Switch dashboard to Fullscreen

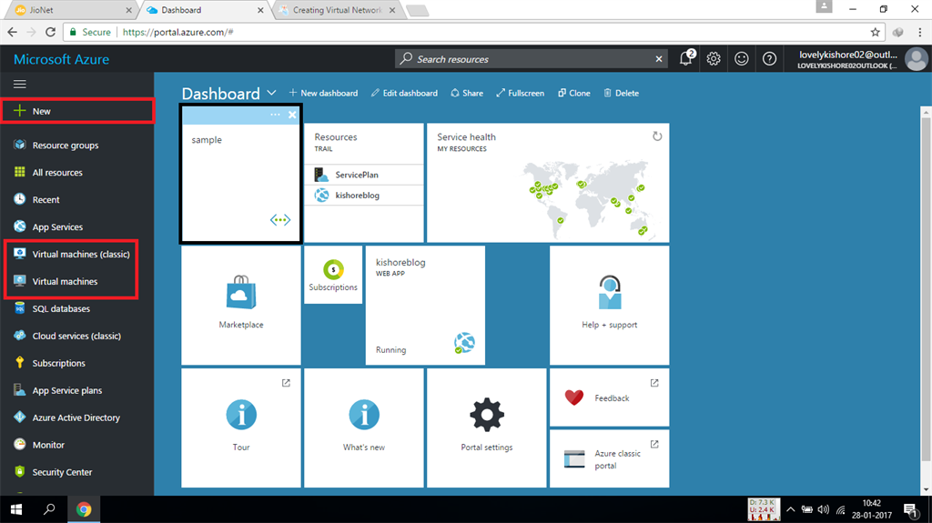point(520,94)
